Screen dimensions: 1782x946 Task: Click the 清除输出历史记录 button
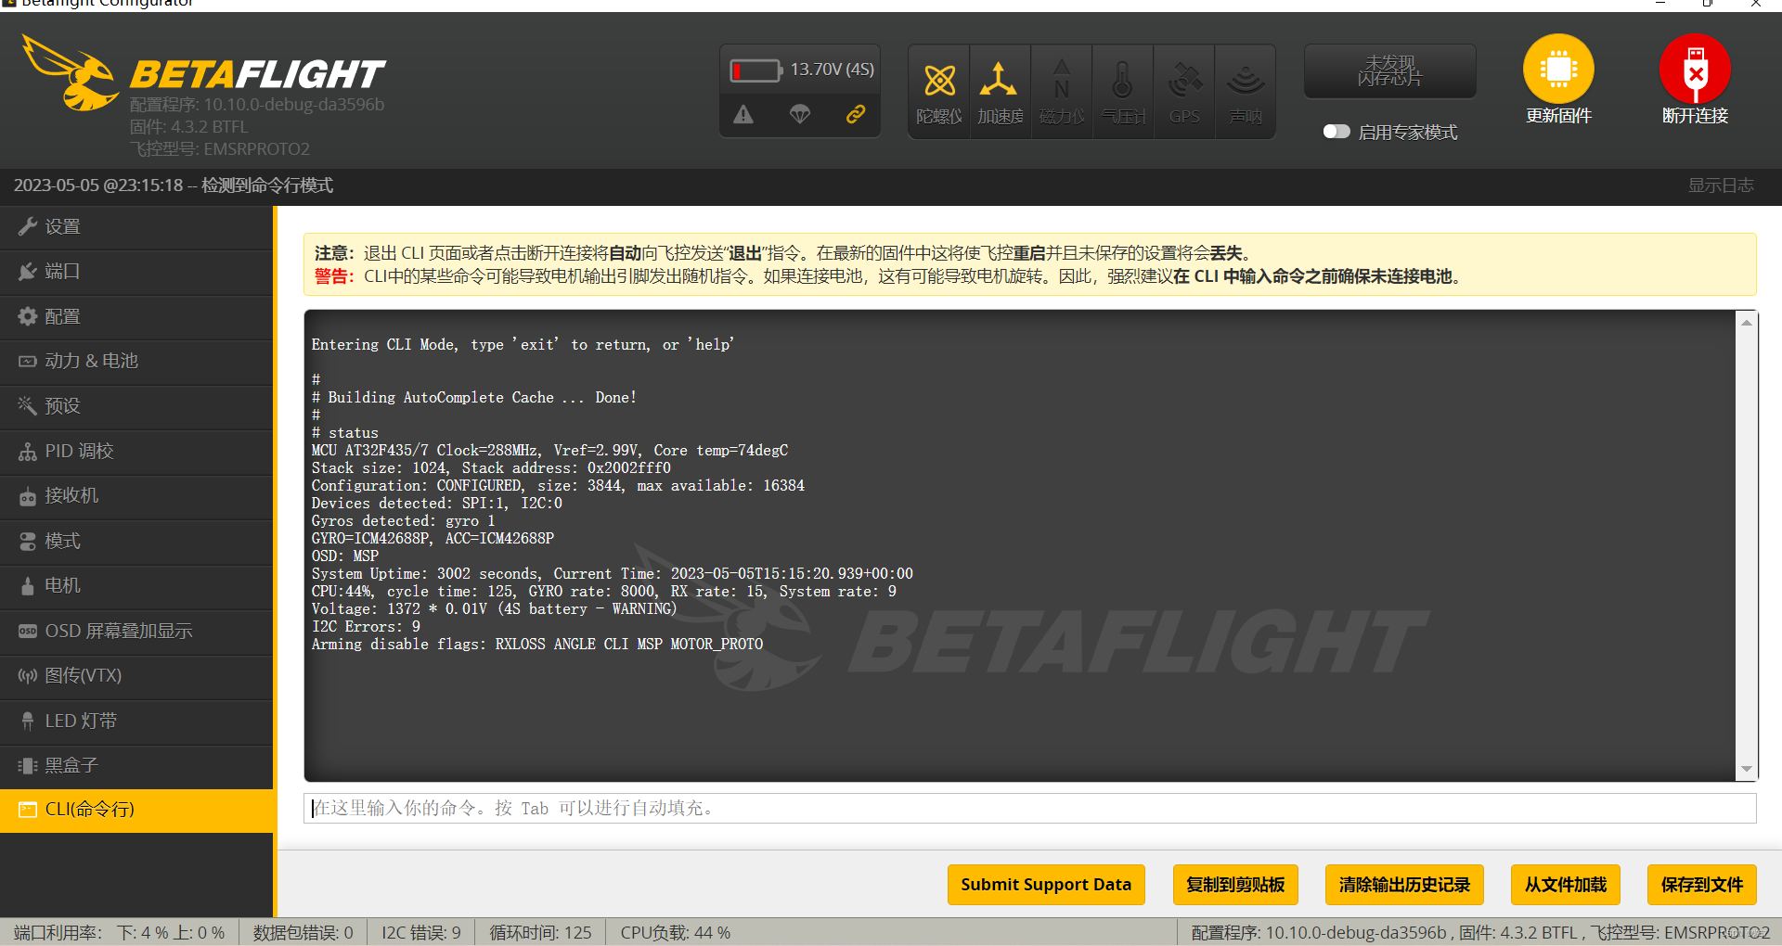(1404, 885)
